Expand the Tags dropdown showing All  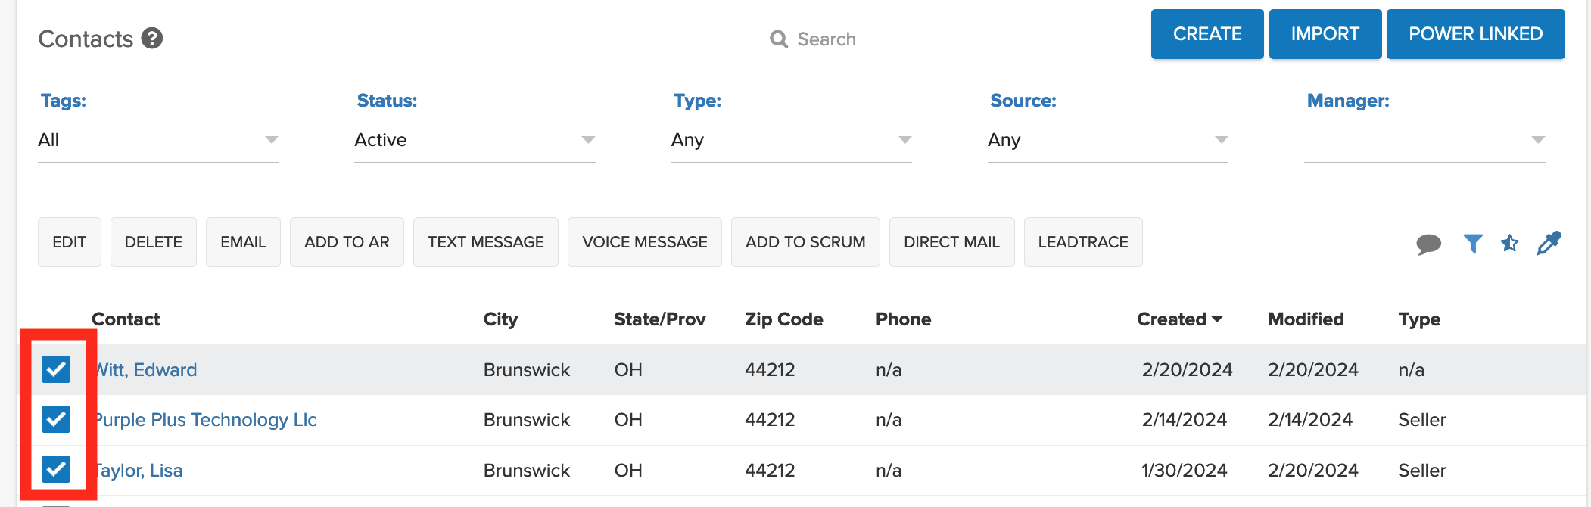coord(158,140)
